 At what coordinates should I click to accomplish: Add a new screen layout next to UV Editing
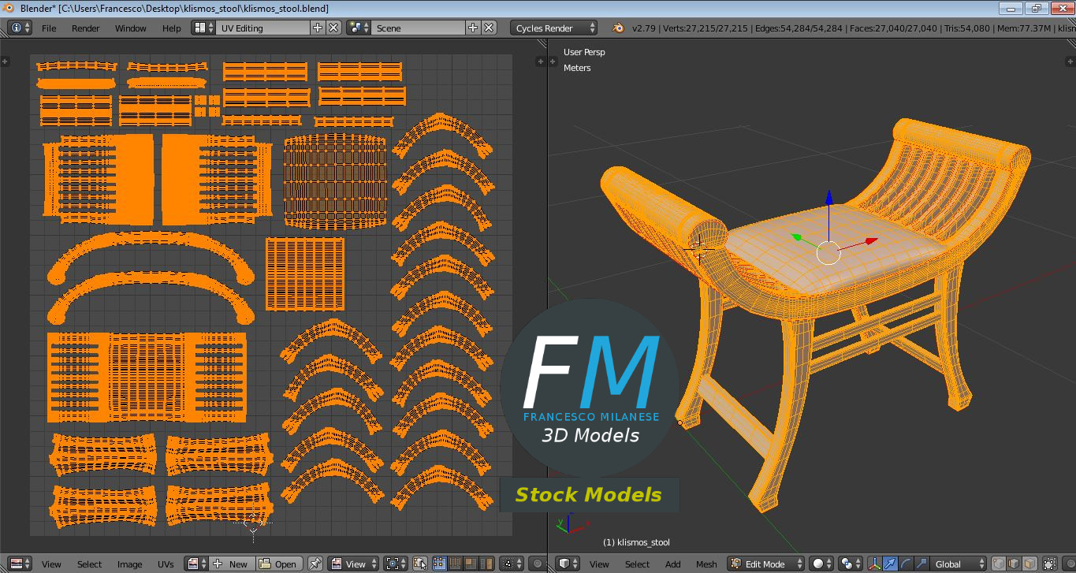coord(318,28)
